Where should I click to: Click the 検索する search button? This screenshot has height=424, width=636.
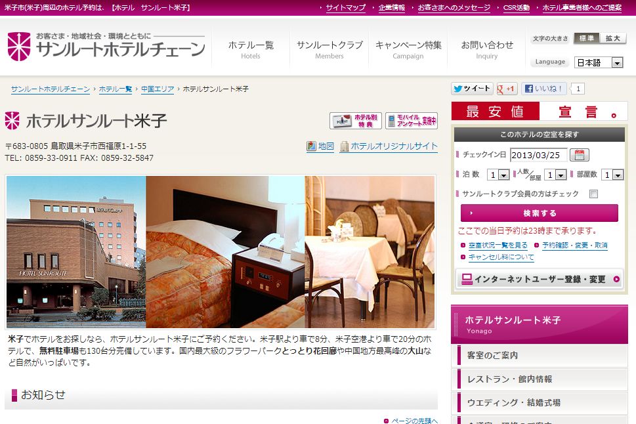coord(540,213)
